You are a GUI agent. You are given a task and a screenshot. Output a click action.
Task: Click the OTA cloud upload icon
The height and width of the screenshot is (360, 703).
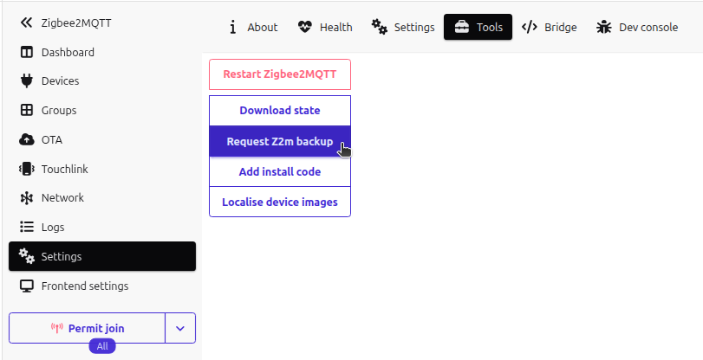(27, 139)
